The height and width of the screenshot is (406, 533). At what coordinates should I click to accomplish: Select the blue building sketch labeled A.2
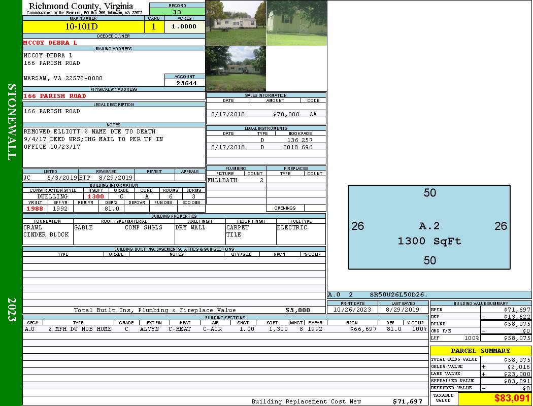(429, 227)
